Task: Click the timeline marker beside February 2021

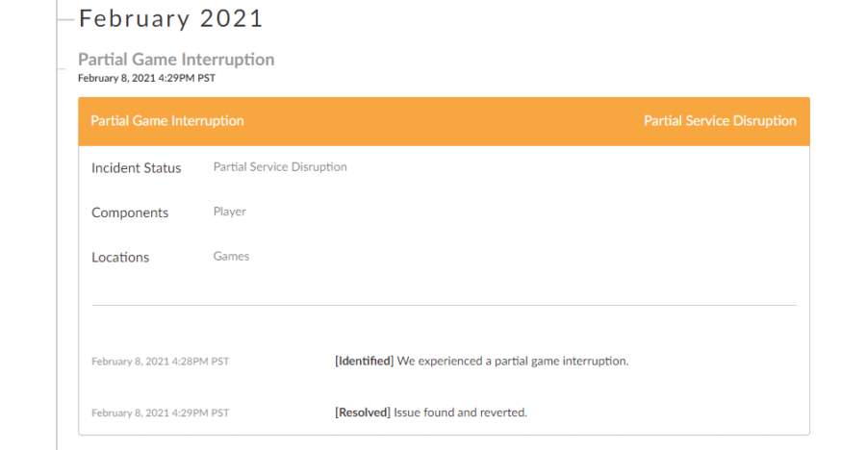Action: [x=65, y=20]
